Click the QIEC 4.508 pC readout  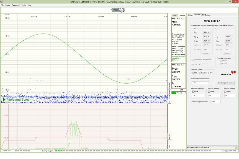176,25
